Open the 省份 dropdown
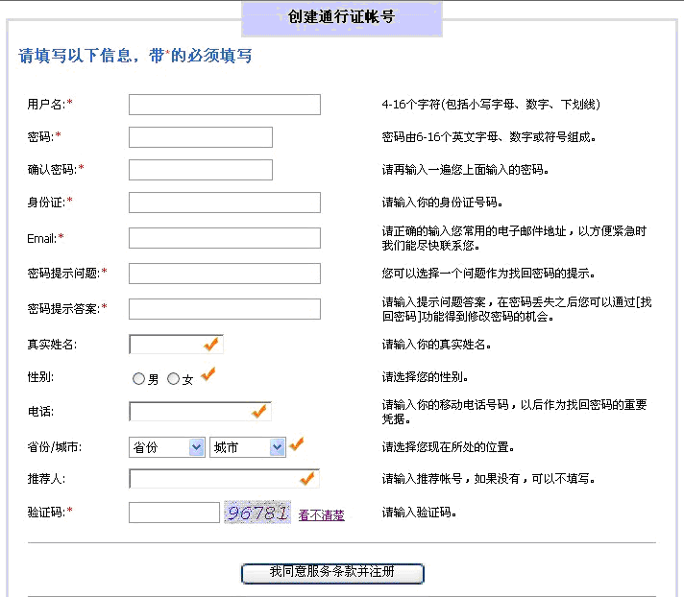Image resolution: width=684 pixels, height=597 pixels. click(x=167, y=447)
